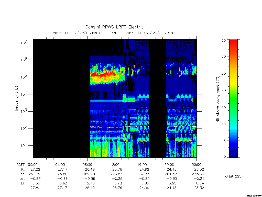Click the start date 2015-11-08 (312) 00:00:00
Viewport: 262px width, 197px height.
pos(78,33)
